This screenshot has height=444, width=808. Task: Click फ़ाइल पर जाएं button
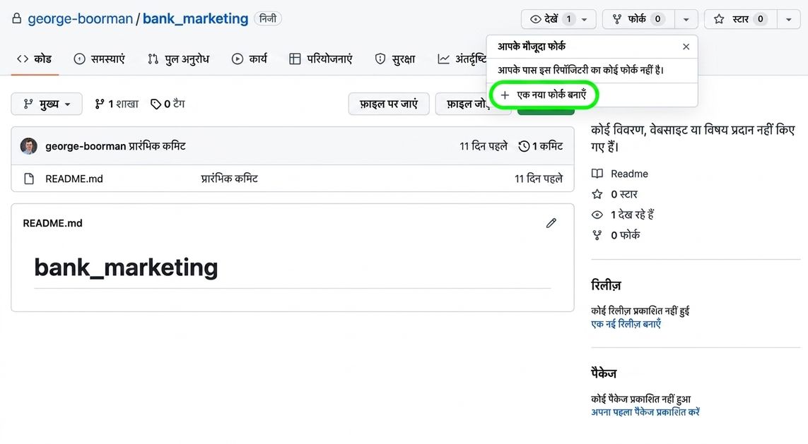pyautogui.click(x=389, y=104)
